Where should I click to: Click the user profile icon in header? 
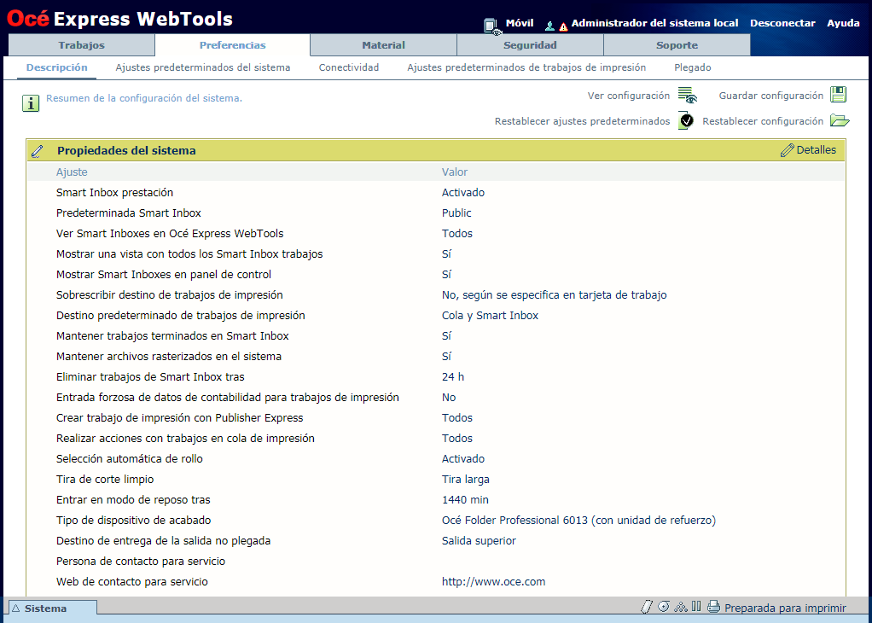click(x=550, y=26)
